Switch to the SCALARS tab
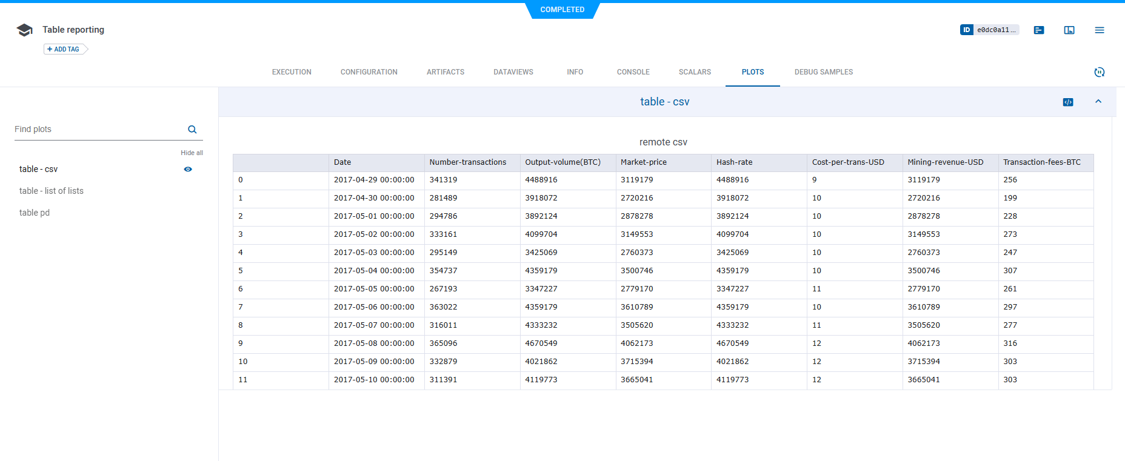The width and height of the screenshot is (1125, 461). coord(695,72)
